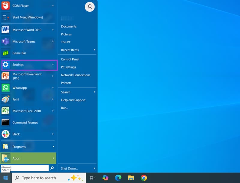Click the Windows Start button

point(6,178)
